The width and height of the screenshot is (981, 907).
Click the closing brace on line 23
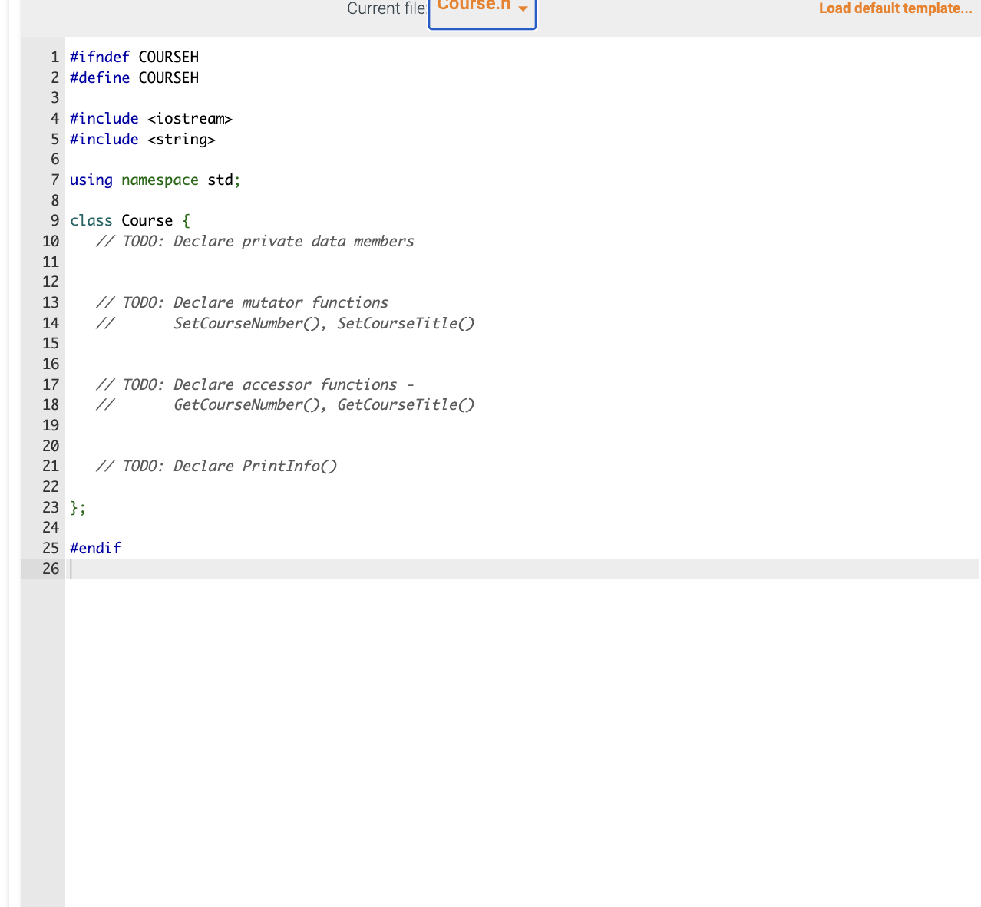point(77,507)
